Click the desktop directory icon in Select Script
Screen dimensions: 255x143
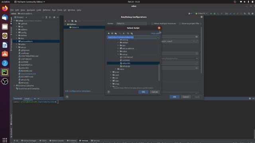[112, 33]
